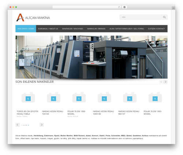Go to next machines with header right arrow

(165, 82)
